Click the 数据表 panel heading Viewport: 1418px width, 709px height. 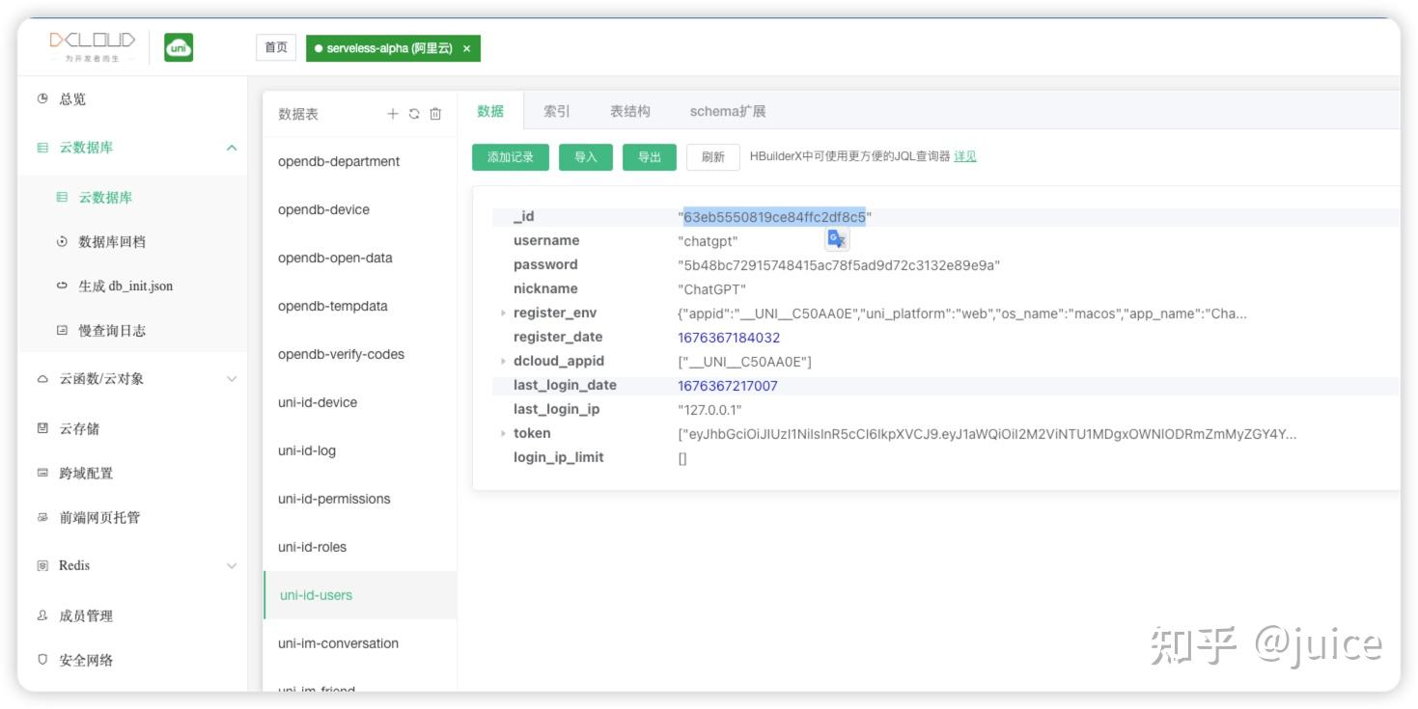(298, 114)
